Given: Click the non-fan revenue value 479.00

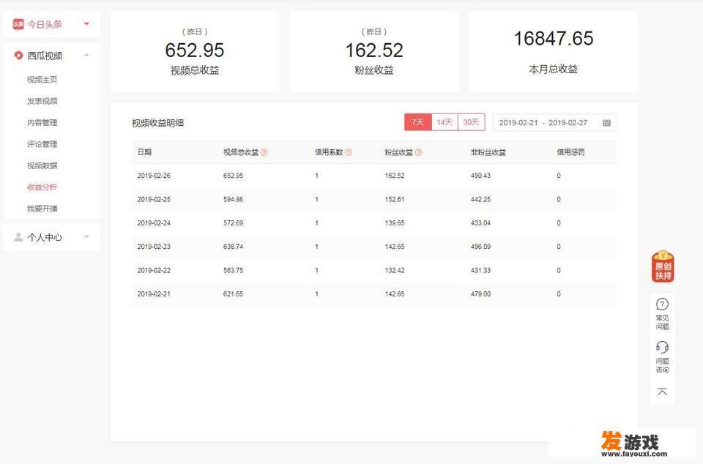Looking at the screenshot, I should click(480, 294).
